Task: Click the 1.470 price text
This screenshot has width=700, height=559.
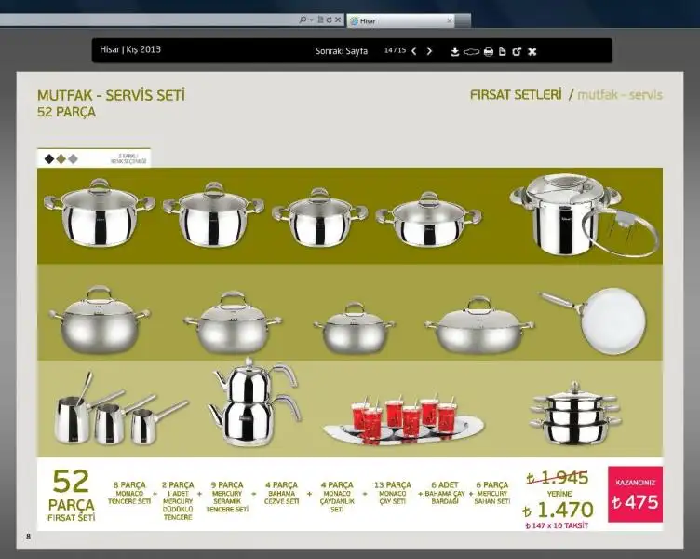Action: click(x=558, y=510)
